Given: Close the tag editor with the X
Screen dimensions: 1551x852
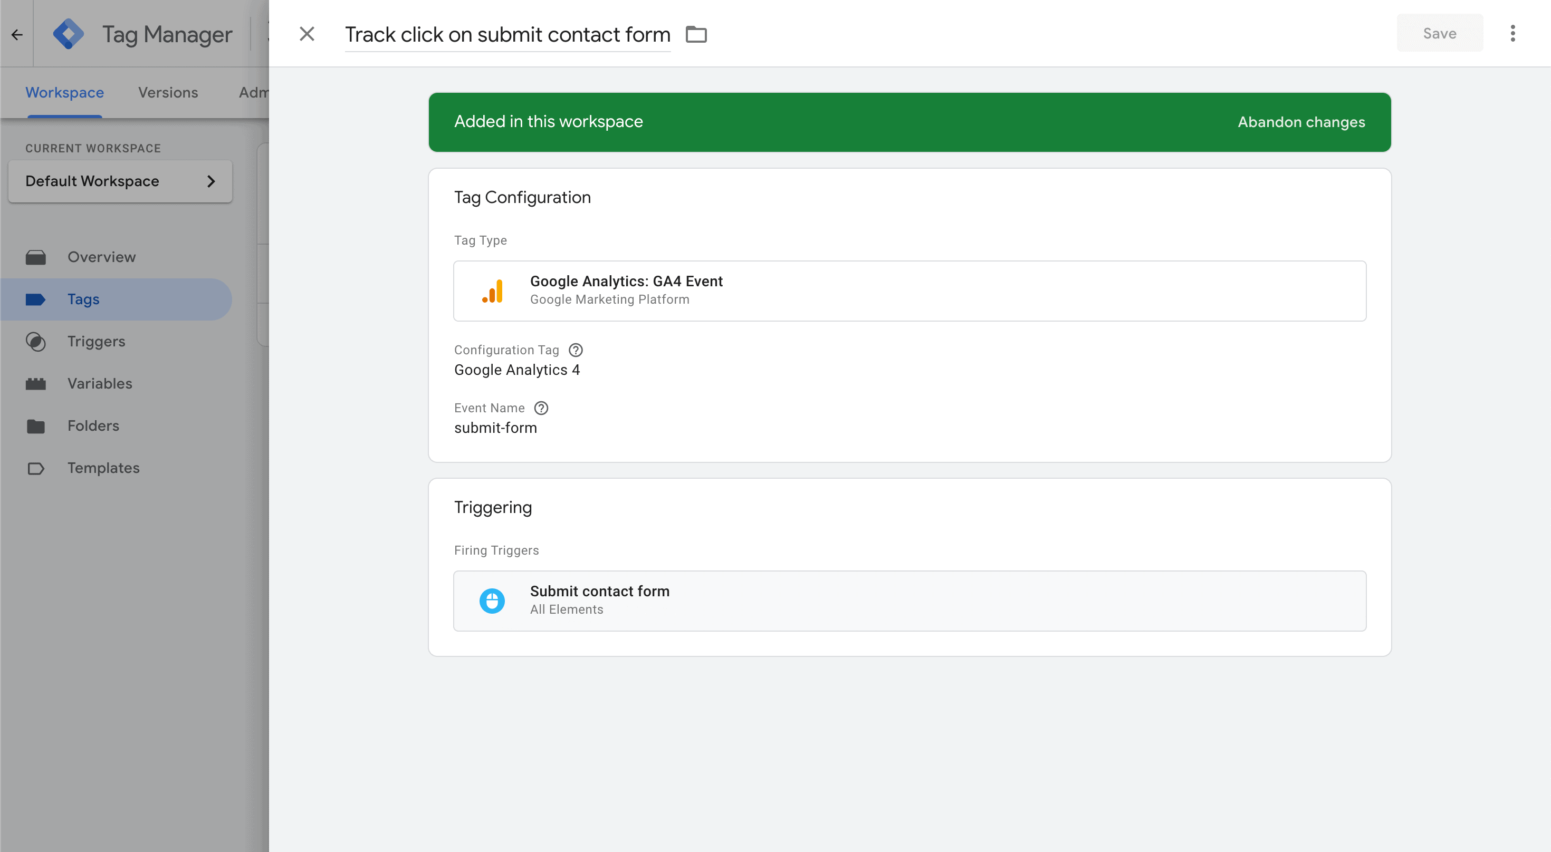Looking at the screenshot, I should (x=307, y=34).
